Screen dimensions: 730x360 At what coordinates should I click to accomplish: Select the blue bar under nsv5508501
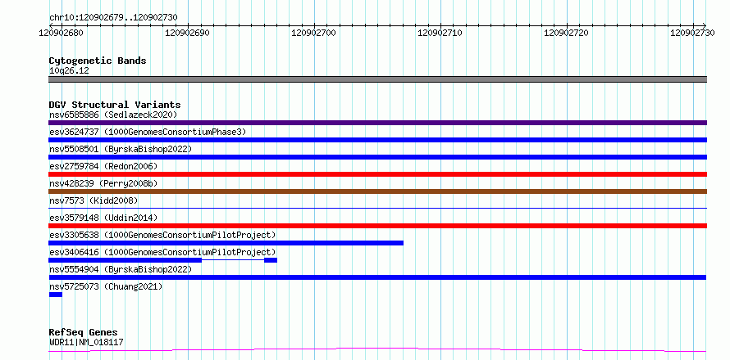click(377, 157)
